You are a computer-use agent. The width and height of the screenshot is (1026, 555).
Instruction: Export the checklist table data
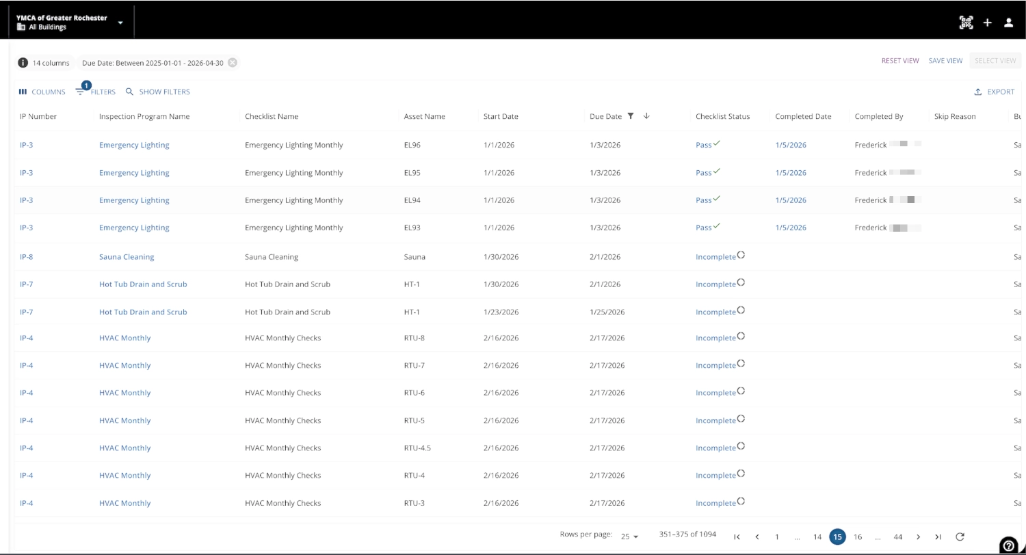[x=995, y=92]
